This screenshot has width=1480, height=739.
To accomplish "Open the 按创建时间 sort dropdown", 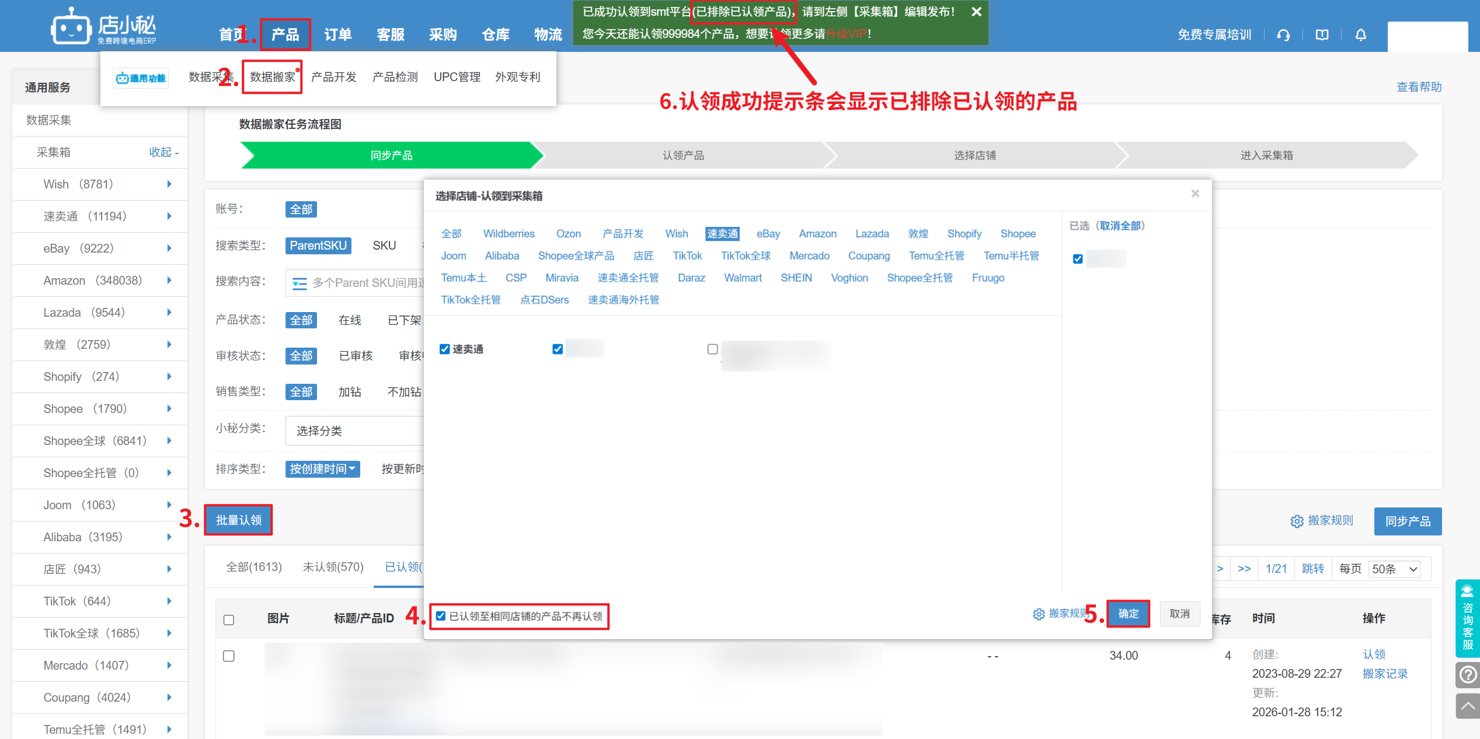I will [x=322, y=469].
